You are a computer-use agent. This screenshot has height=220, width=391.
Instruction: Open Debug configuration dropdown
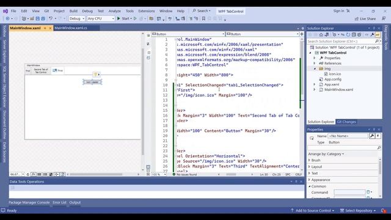click(77, 18)
